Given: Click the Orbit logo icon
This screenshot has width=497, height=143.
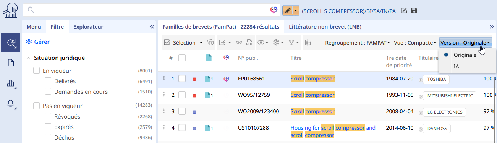Looking at the screenshot, I should (x=10, y=10).
